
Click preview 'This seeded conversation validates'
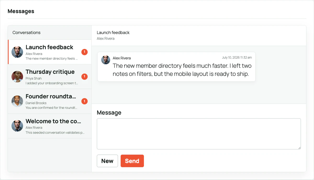[55, 132]
